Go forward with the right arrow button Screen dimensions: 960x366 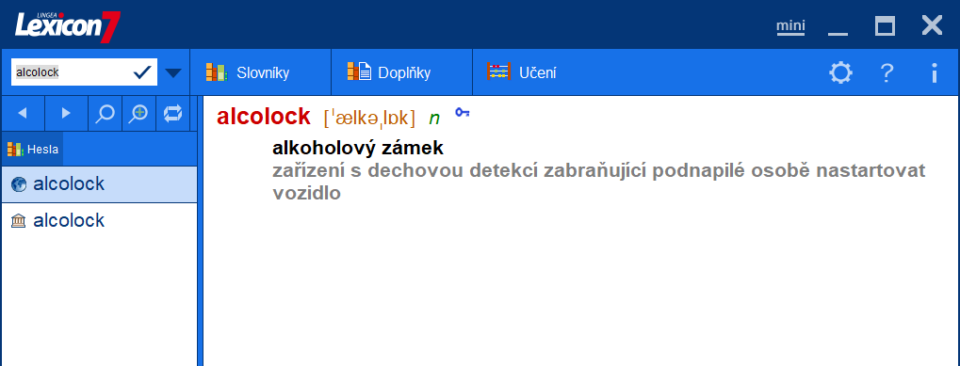click(x=66, y=114)
